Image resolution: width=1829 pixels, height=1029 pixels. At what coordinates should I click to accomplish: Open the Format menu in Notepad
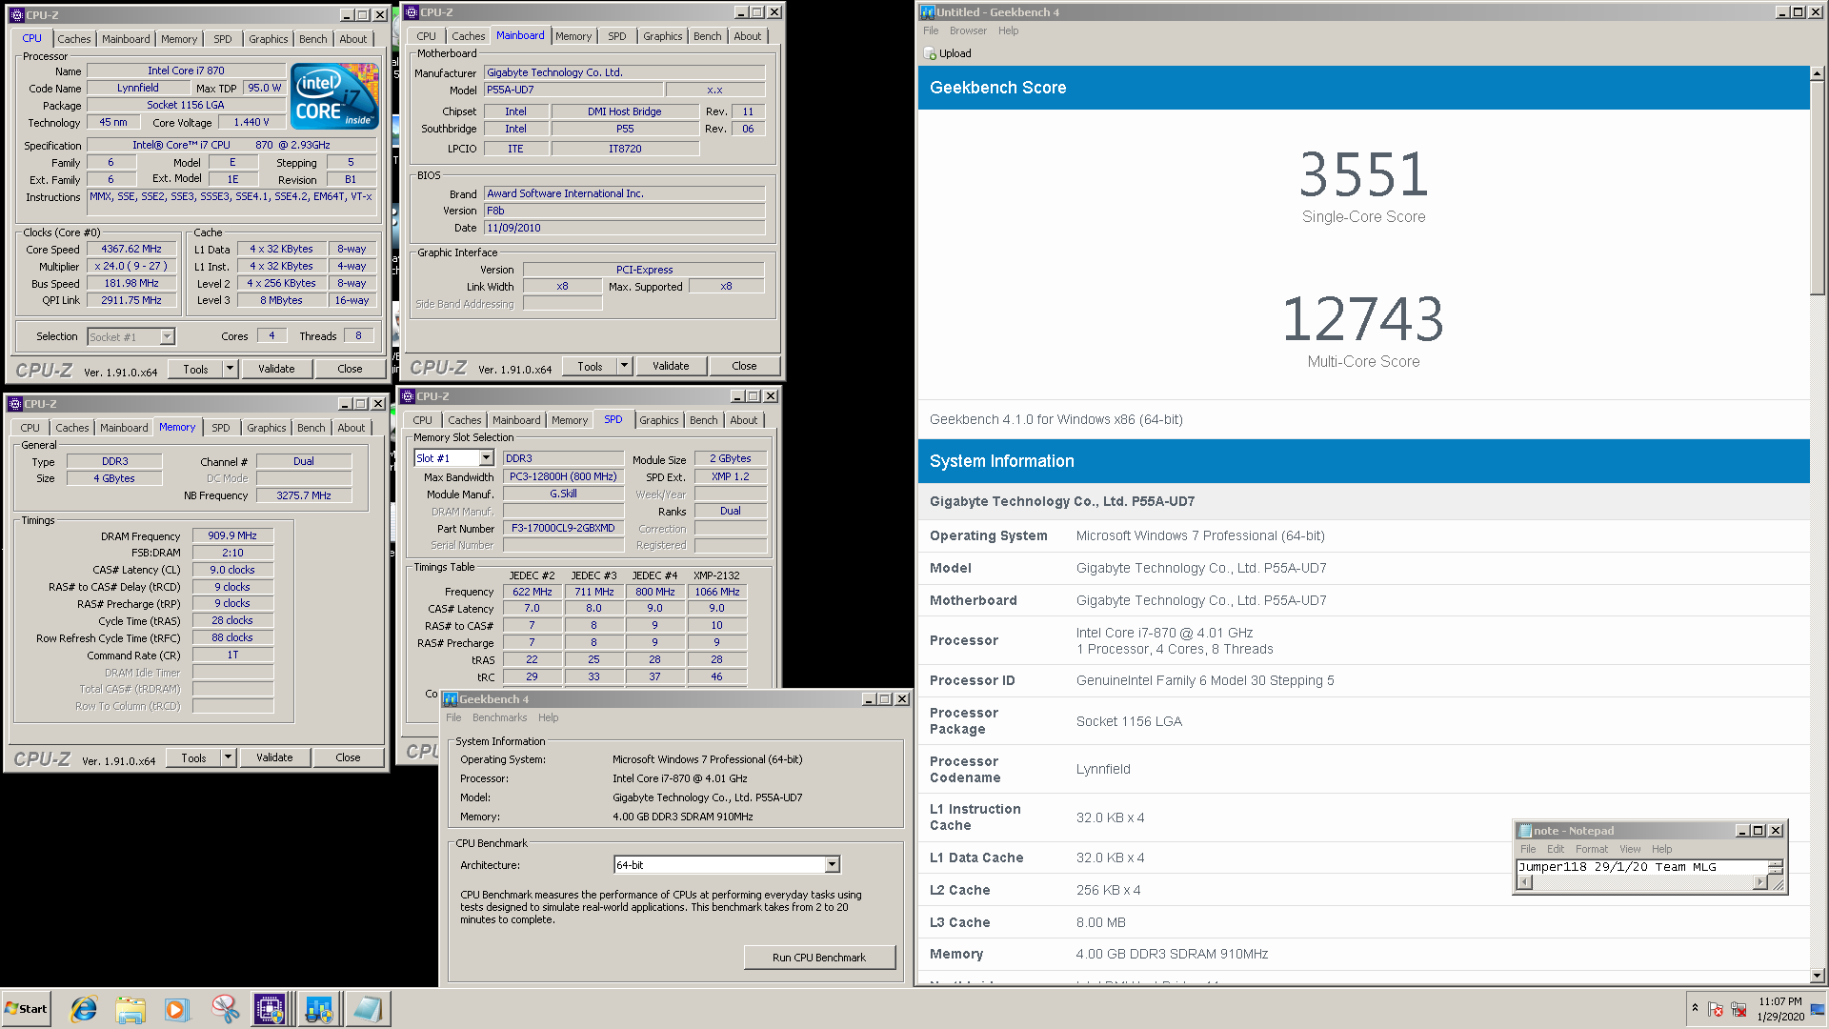1591,849
